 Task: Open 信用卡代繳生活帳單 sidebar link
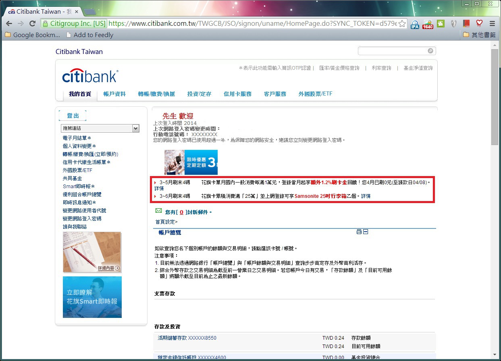[x=86, y=162]
